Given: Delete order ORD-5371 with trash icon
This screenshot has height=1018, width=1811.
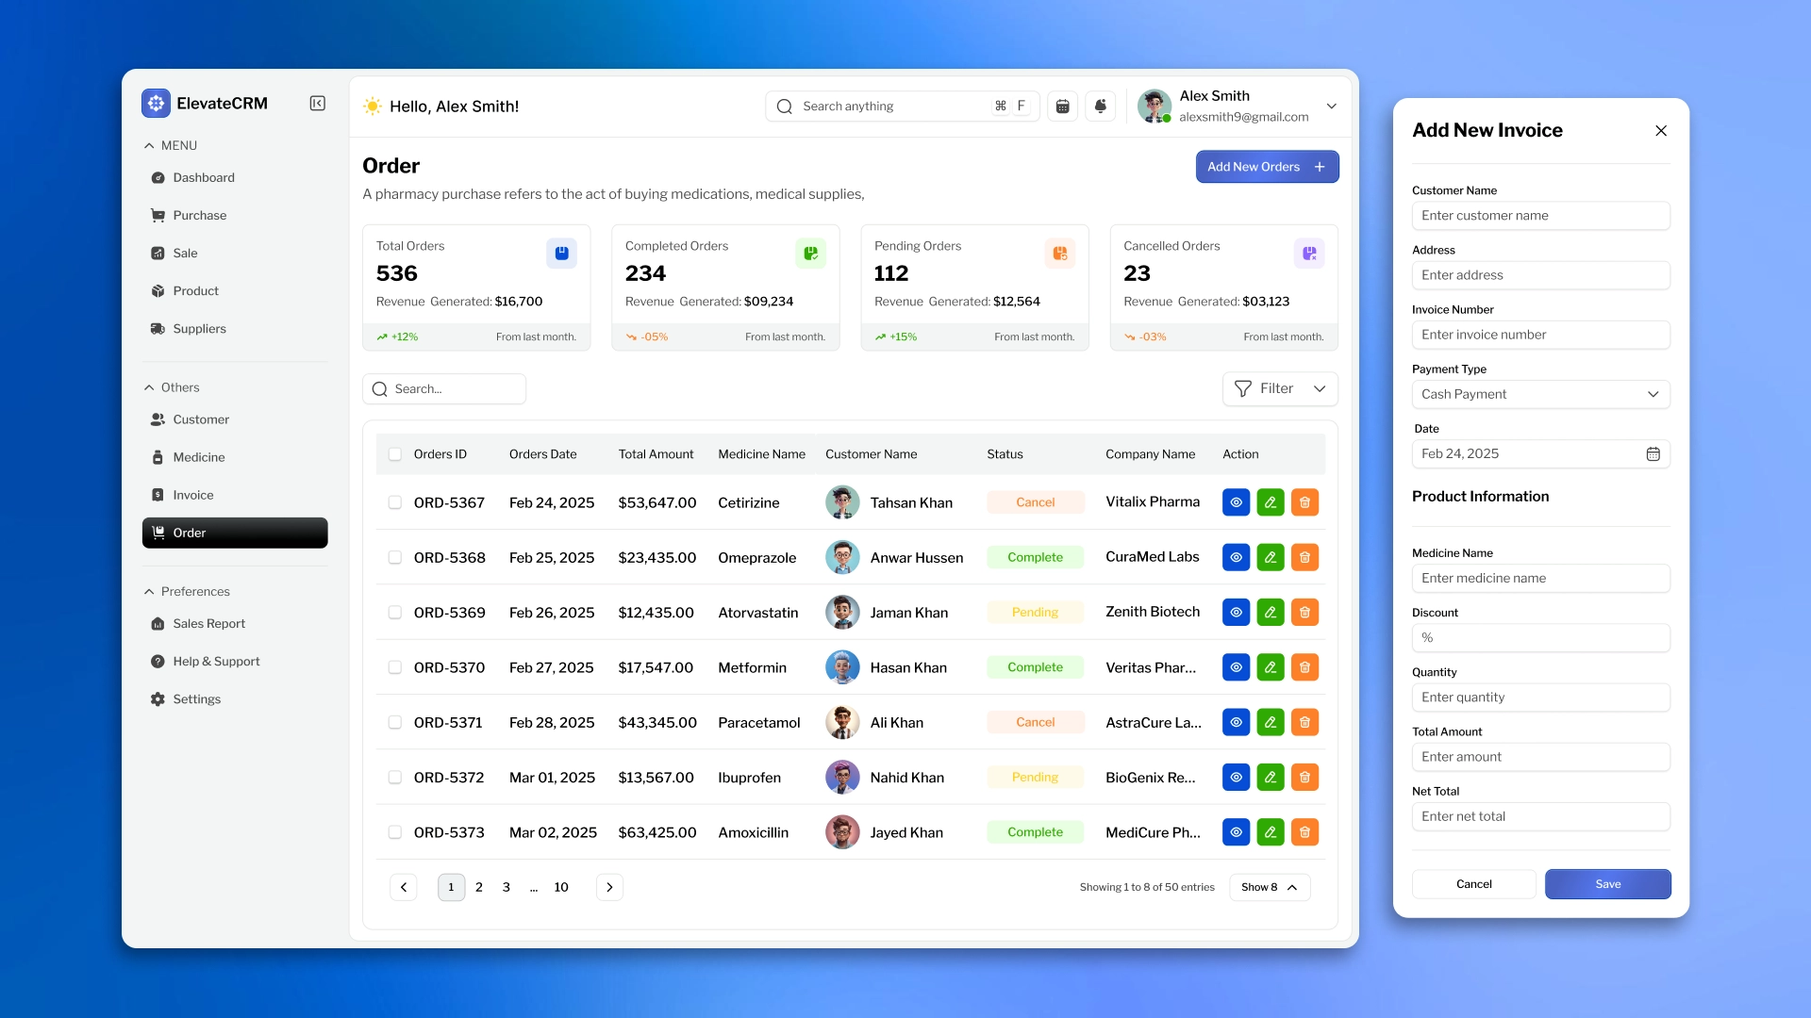Looking at the screenshot, I should [1304, 722].
